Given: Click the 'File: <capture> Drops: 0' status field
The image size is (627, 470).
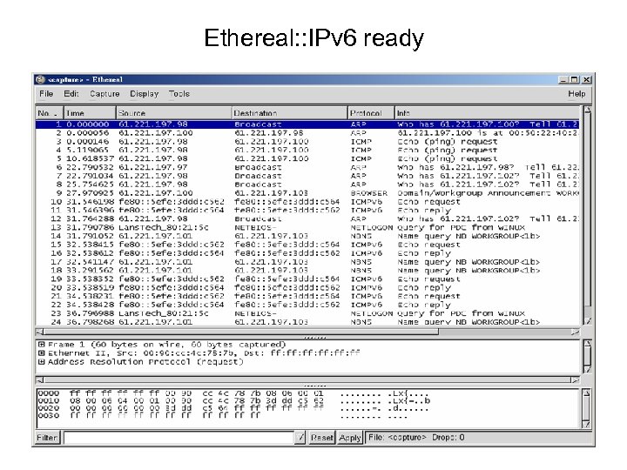Looking at the screenshot, I should click(478, 438).
